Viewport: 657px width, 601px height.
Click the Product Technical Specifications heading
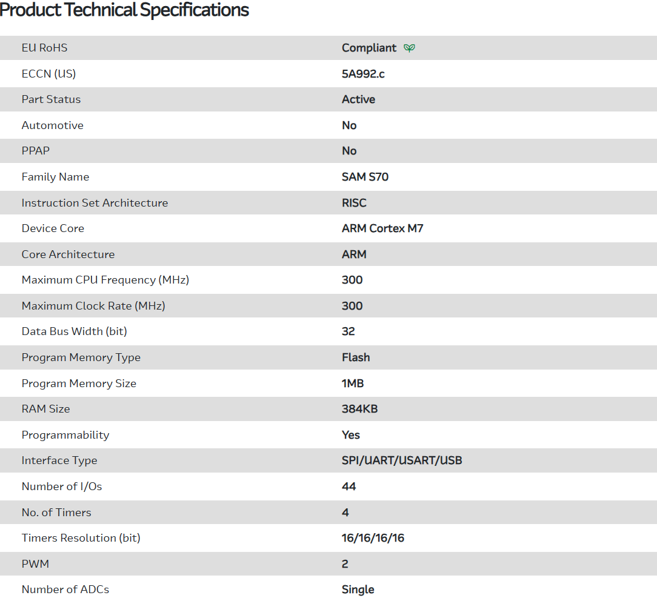(124, 10)
